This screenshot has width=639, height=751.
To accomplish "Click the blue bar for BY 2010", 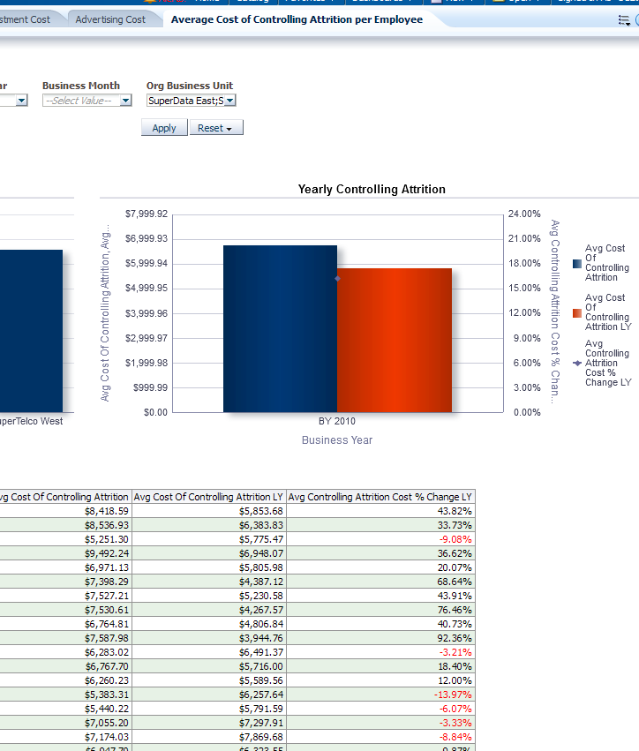I will point(280,328).
